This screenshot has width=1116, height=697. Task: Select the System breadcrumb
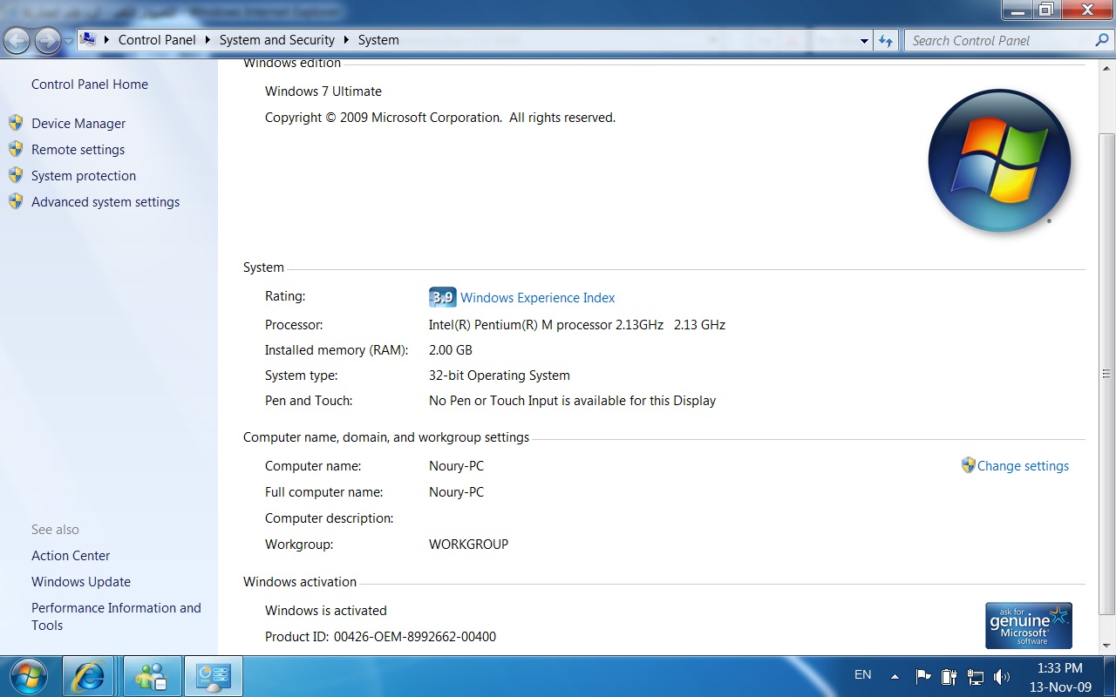pyautogui.click(x=378, y=40)
